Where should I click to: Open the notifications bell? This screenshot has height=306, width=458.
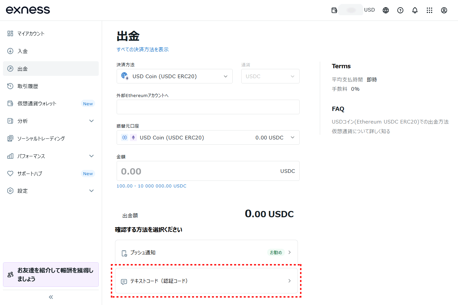pos(415,10)
